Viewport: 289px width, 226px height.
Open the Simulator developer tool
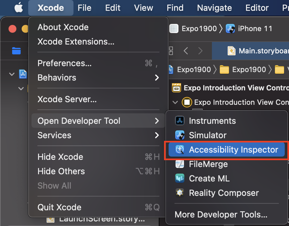point(207,135)
